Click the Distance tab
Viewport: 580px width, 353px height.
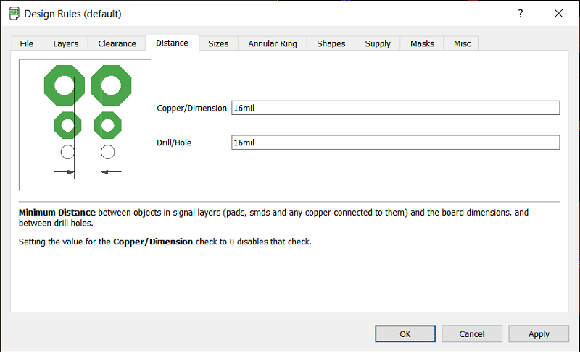172,43
